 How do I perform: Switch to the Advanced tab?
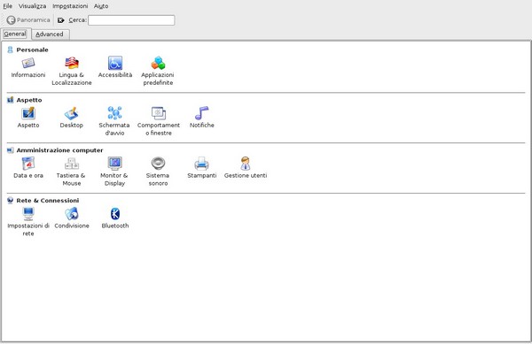pyautogui.click(x=50, y=34)
